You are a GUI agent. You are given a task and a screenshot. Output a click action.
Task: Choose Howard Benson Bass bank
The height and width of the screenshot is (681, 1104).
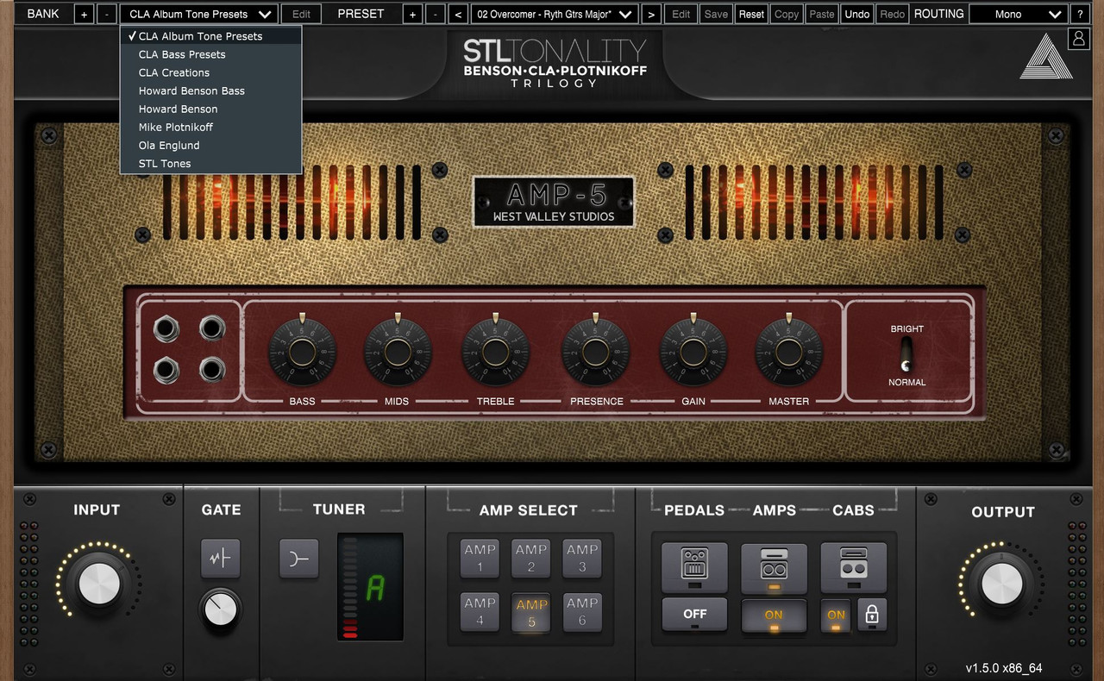[211, 91]
